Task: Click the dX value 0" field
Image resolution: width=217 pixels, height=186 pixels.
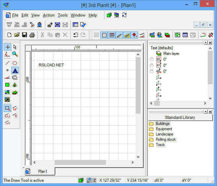Action: [x=165, y=59]
